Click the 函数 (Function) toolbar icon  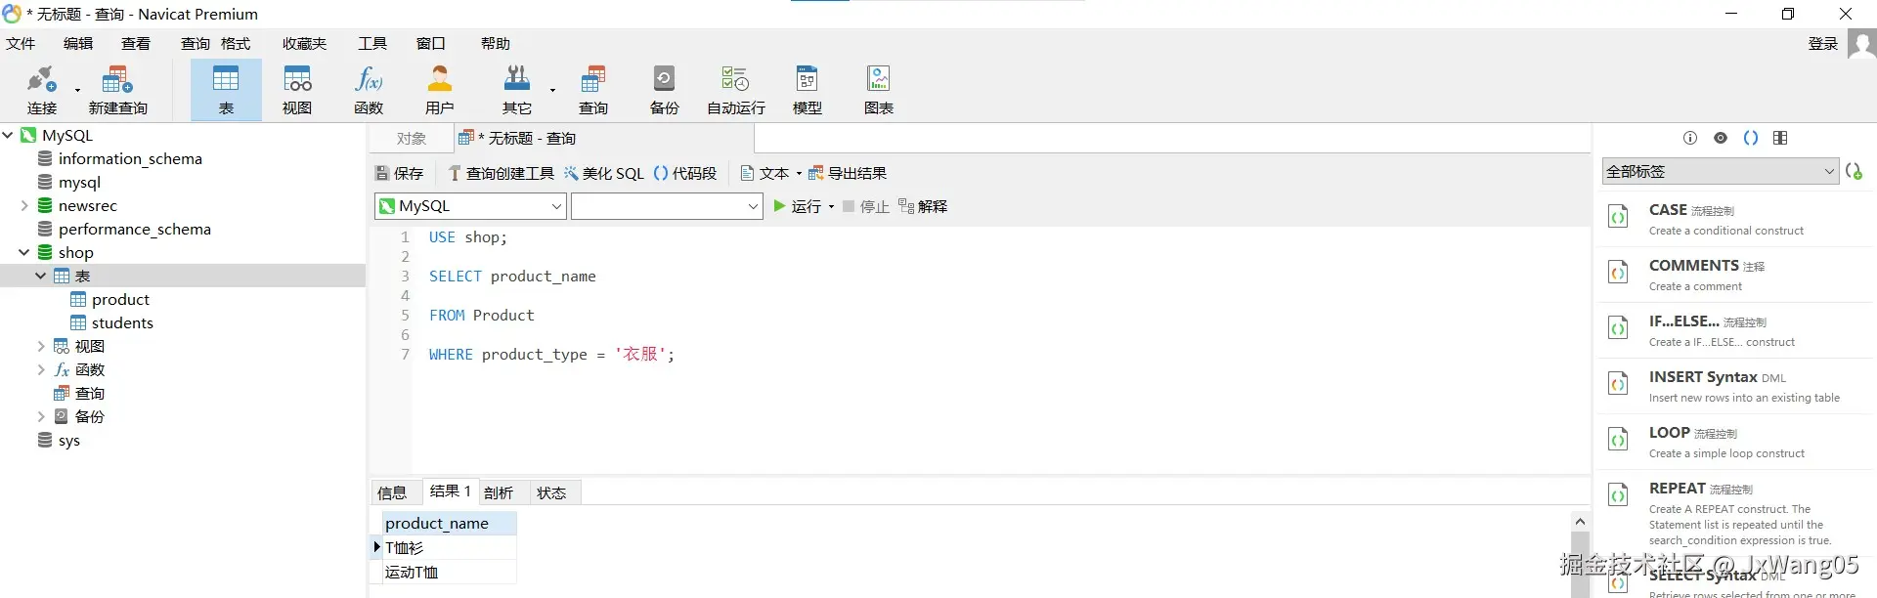point(369,90)
